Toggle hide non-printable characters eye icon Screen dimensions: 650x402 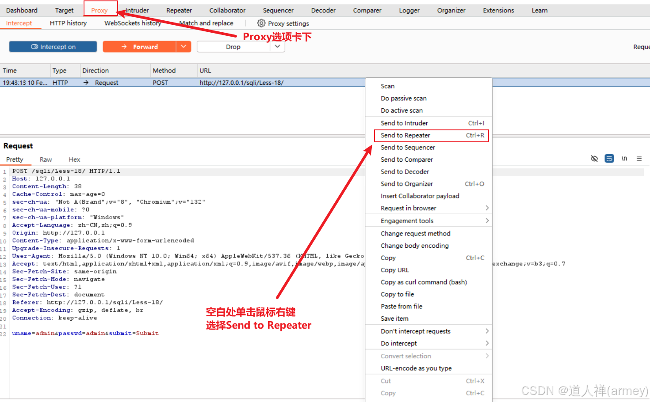[594, 159]
